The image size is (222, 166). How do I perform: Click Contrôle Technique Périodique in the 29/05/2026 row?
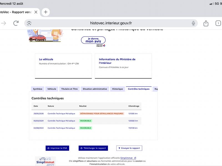point(61,113)
